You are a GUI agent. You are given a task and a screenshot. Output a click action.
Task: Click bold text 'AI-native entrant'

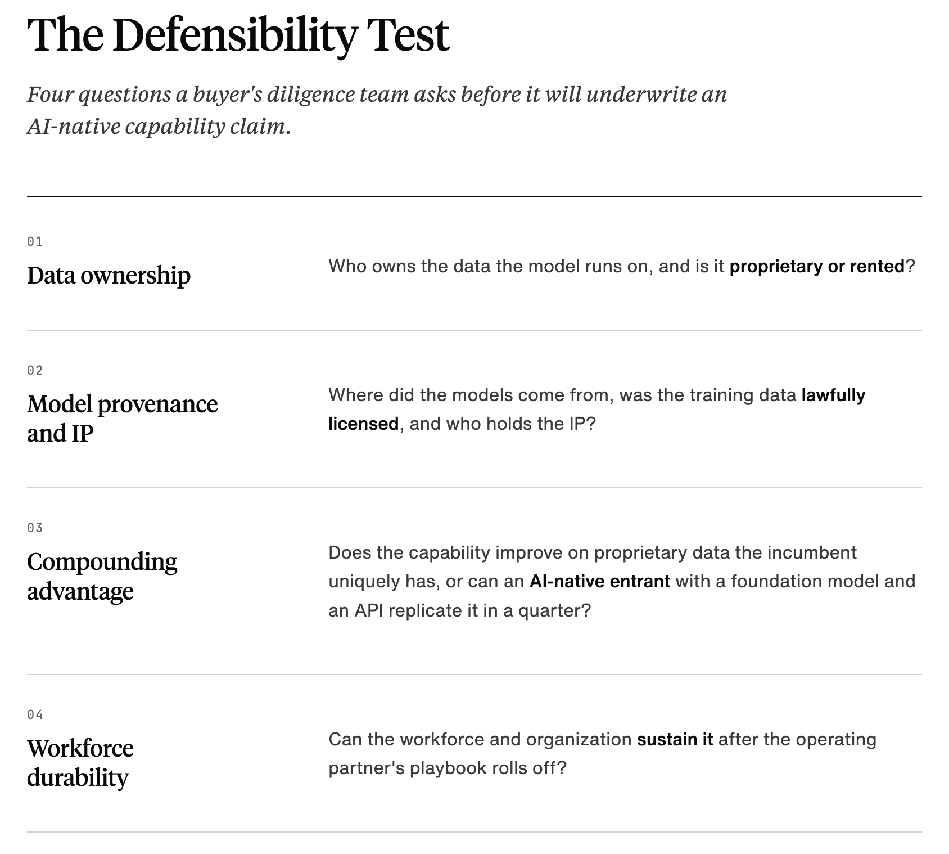point(600,581)
